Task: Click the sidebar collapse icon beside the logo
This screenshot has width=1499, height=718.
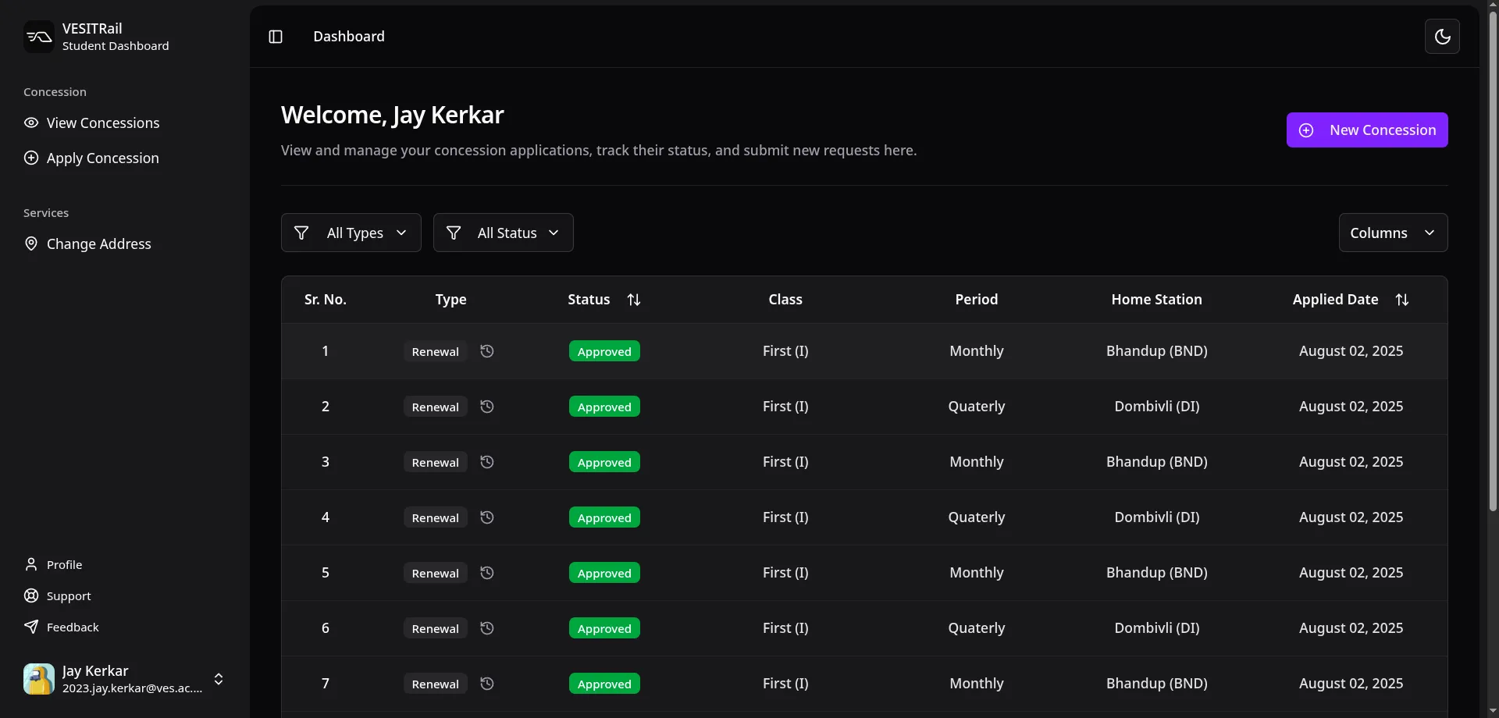Action: (x=275, y=36)
